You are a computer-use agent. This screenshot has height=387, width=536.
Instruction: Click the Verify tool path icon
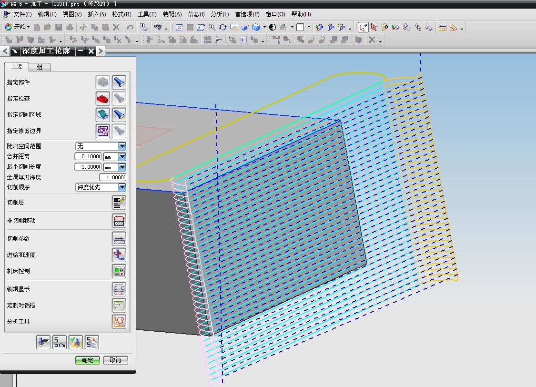point(76,342)
